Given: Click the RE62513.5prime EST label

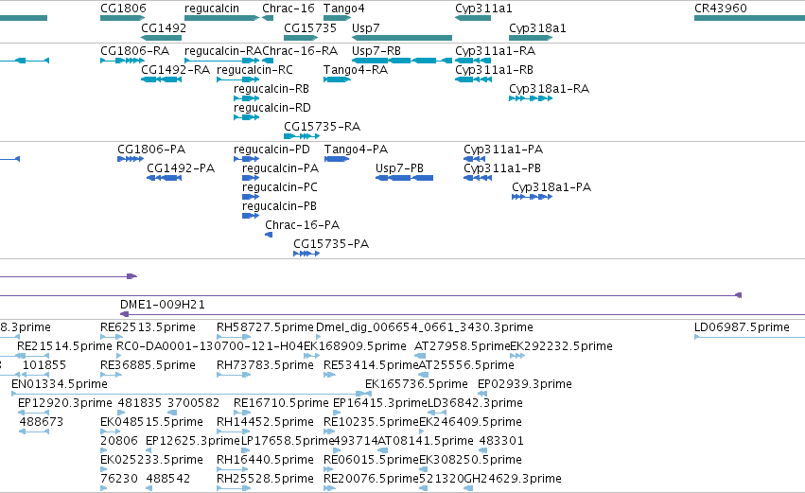Looking at the screenshot, I should (148, 327).
